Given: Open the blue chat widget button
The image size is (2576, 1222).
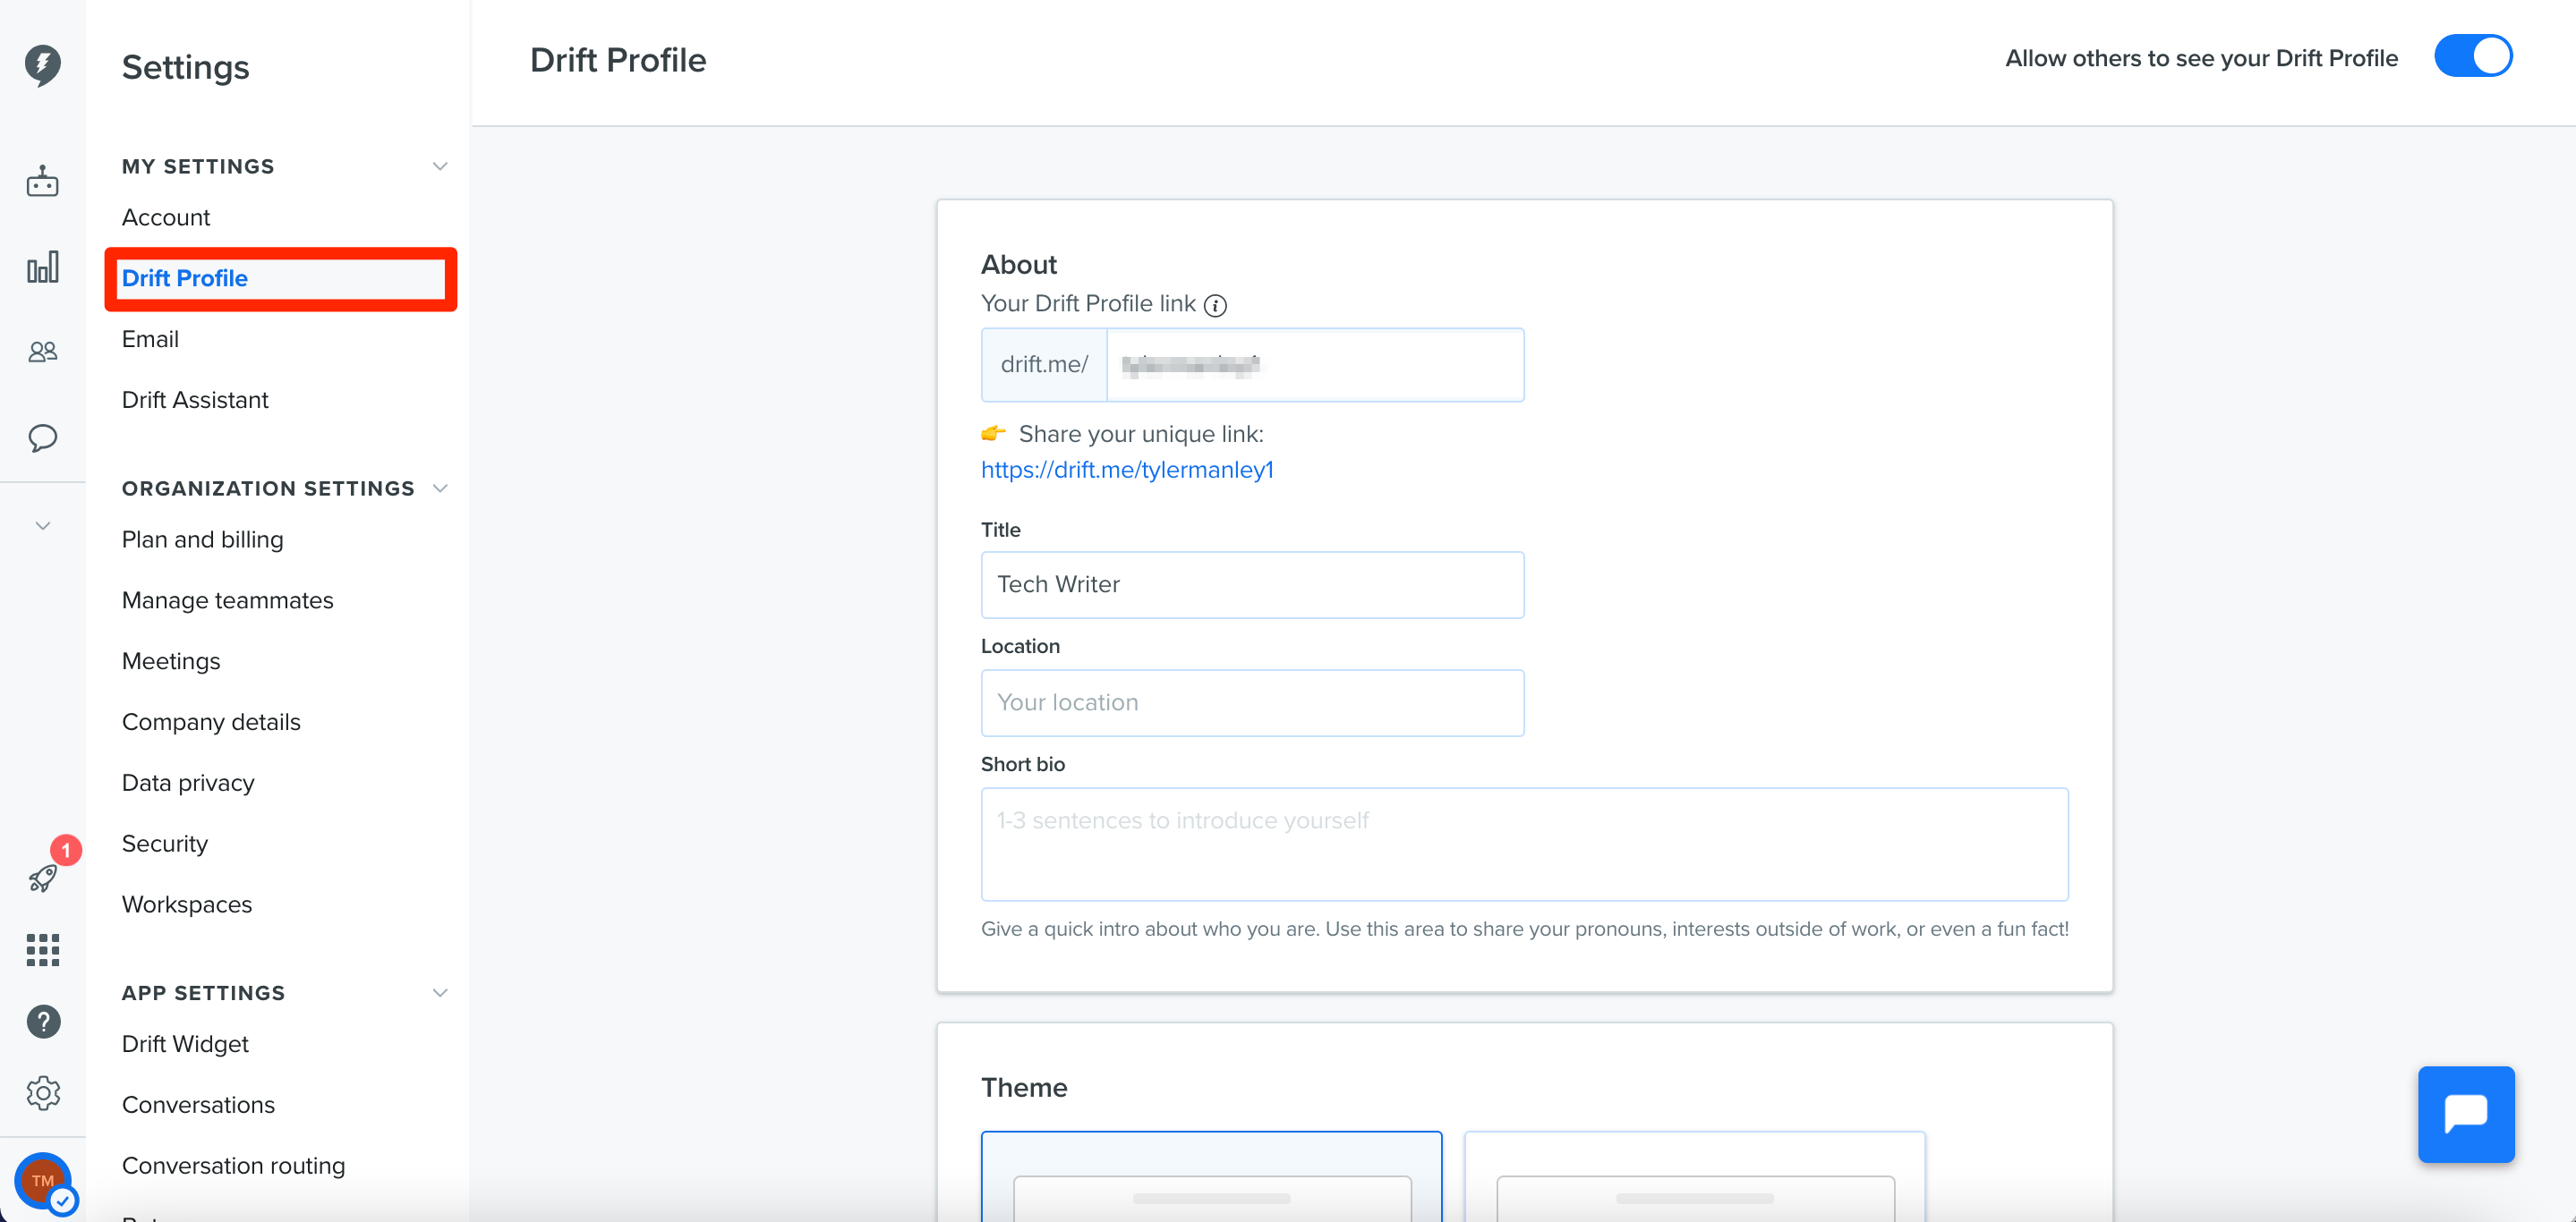Looking at the screenshot, I should (2466, 1114).
